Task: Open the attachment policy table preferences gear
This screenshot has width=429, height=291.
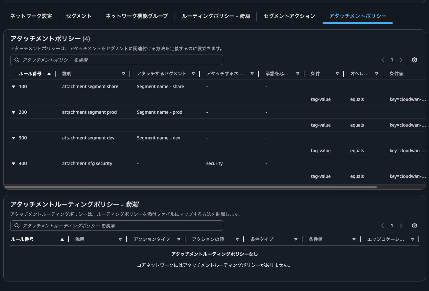Action: pyautogui.click(x=414, y=60)
